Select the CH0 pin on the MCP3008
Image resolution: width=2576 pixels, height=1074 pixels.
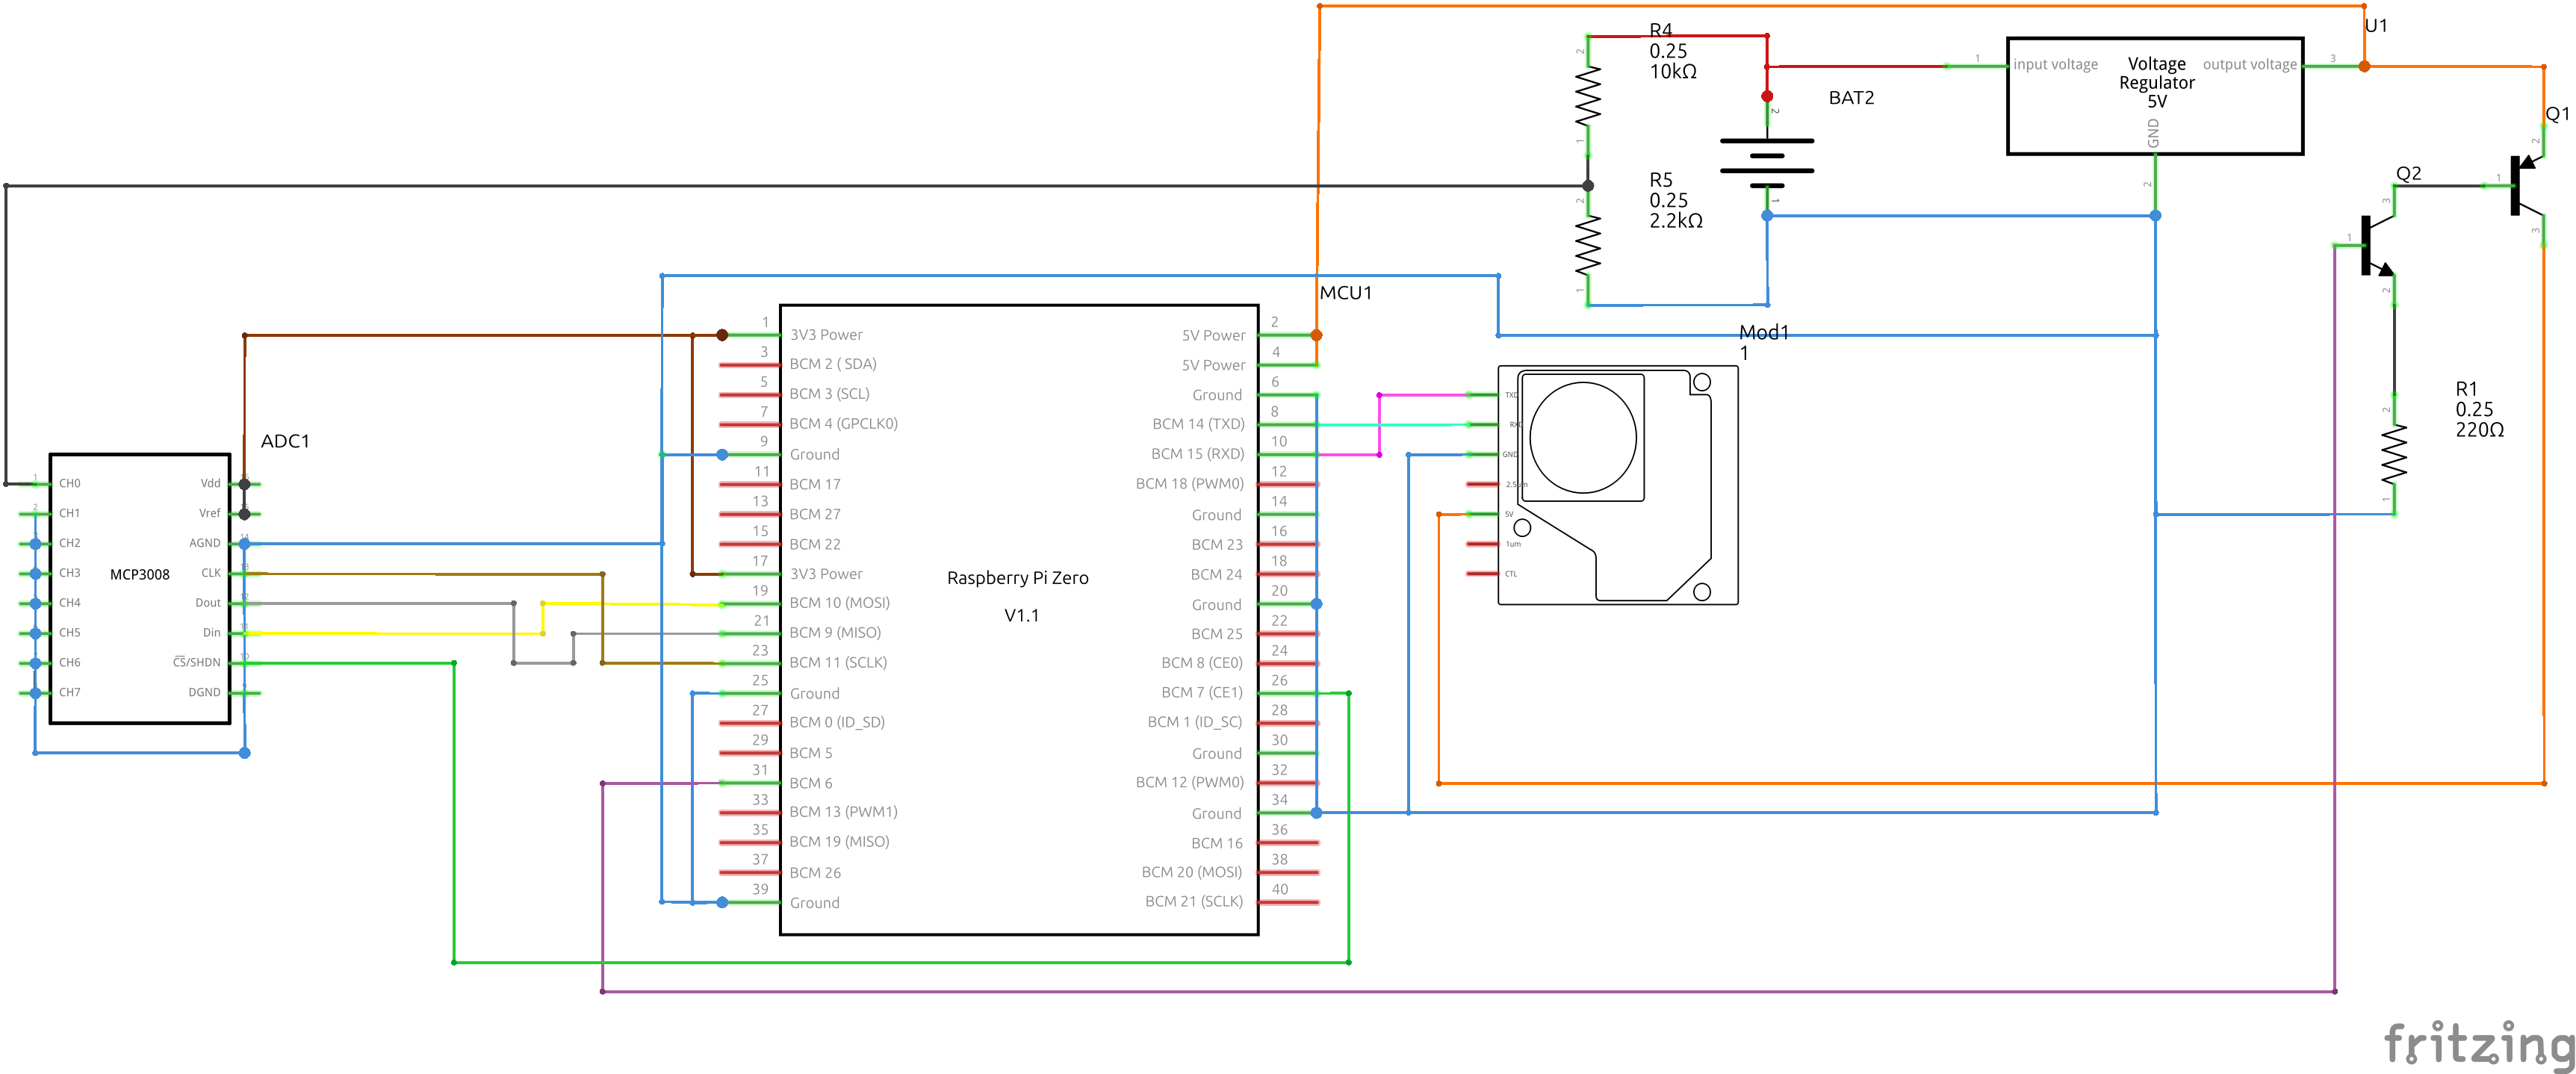(69, 484)
